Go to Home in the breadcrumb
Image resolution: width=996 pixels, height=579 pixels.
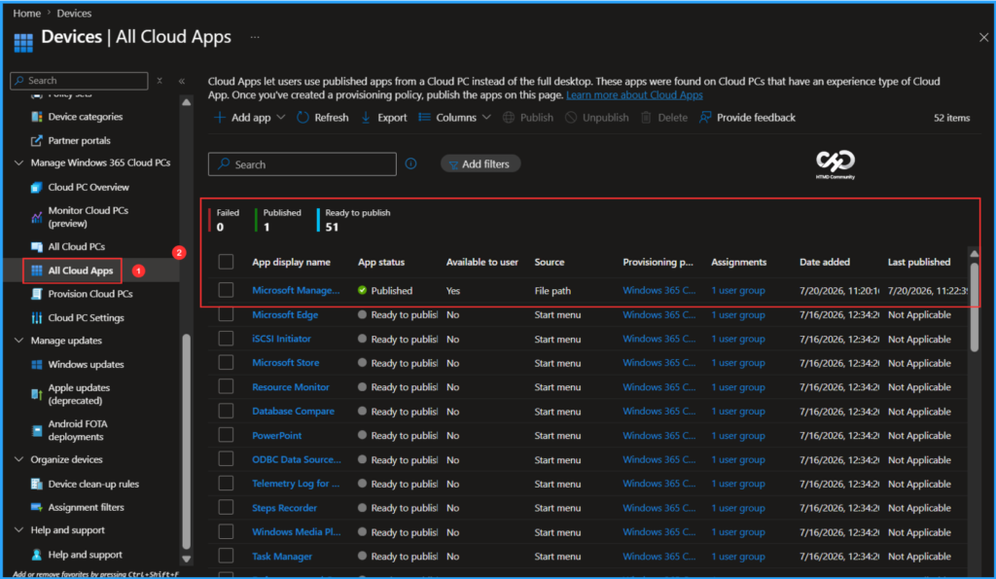[x=26, y=14]
